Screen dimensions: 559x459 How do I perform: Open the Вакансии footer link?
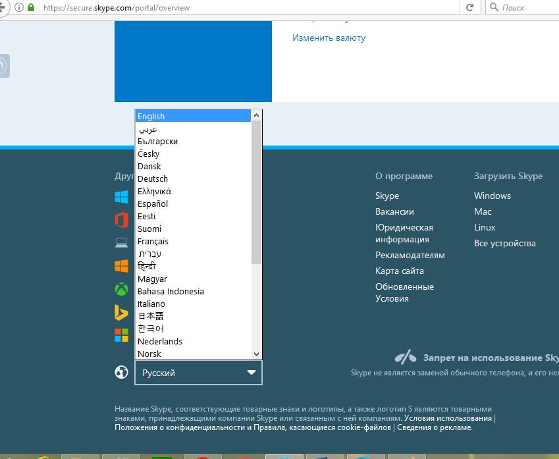tap(394, 212)
